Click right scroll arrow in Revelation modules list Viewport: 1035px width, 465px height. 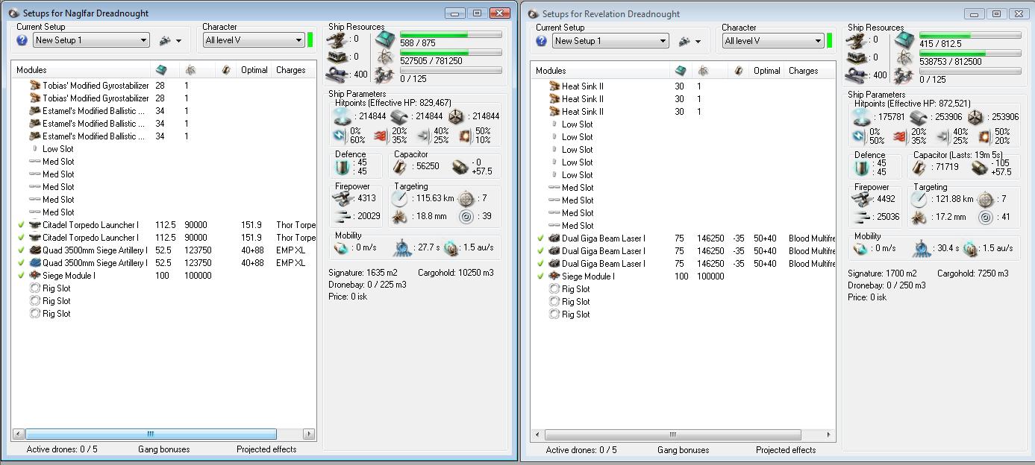click(x=829, y=434)
